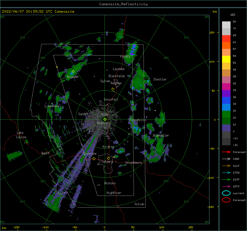This screenshot has width=247, height=231.
Task: Click the Stettler town label
Action: (160, 79)
